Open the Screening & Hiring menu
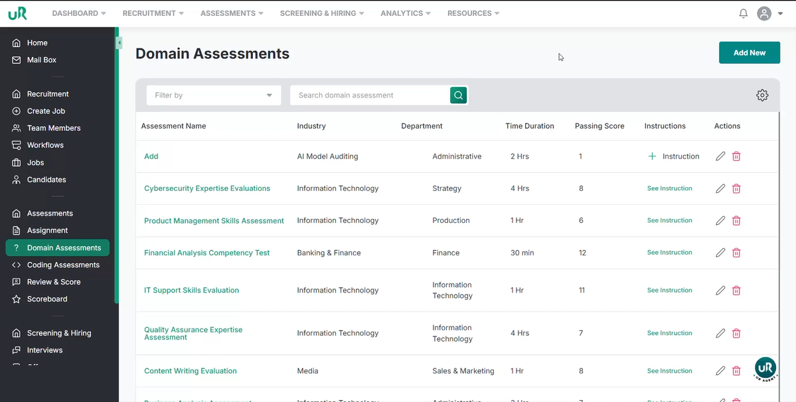The height and width of the screenshot is (402, 796). (321, 13)
